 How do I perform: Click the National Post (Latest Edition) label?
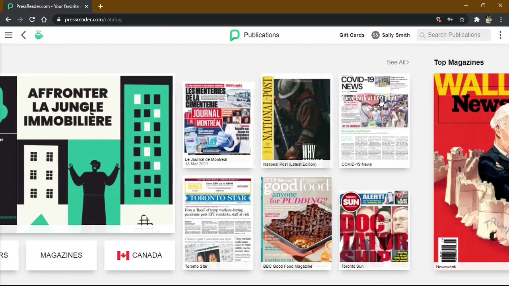289,164
